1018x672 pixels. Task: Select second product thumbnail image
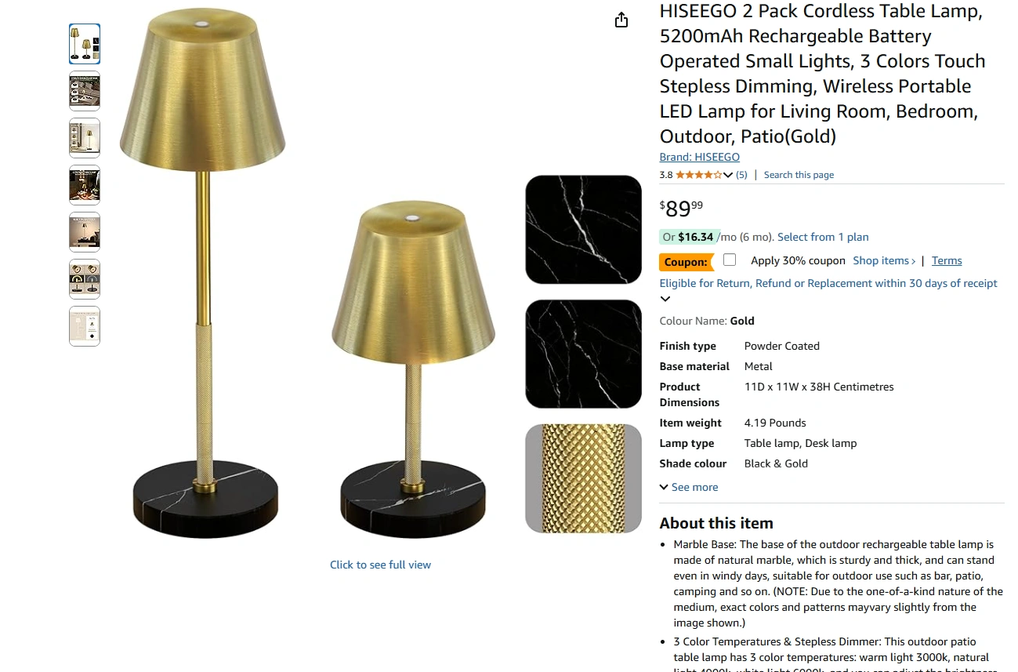pos(85,91)
